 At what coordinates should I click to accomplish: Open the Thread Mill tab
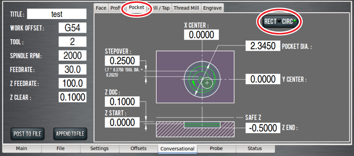click(x=186, y=8)
